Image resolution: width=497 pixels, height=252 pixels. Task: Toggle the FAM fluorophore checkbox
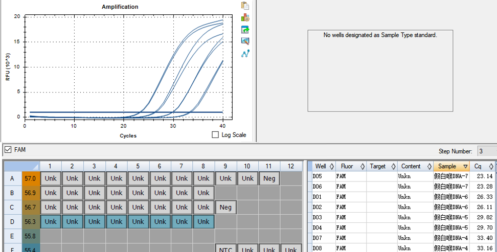(8, 150)
